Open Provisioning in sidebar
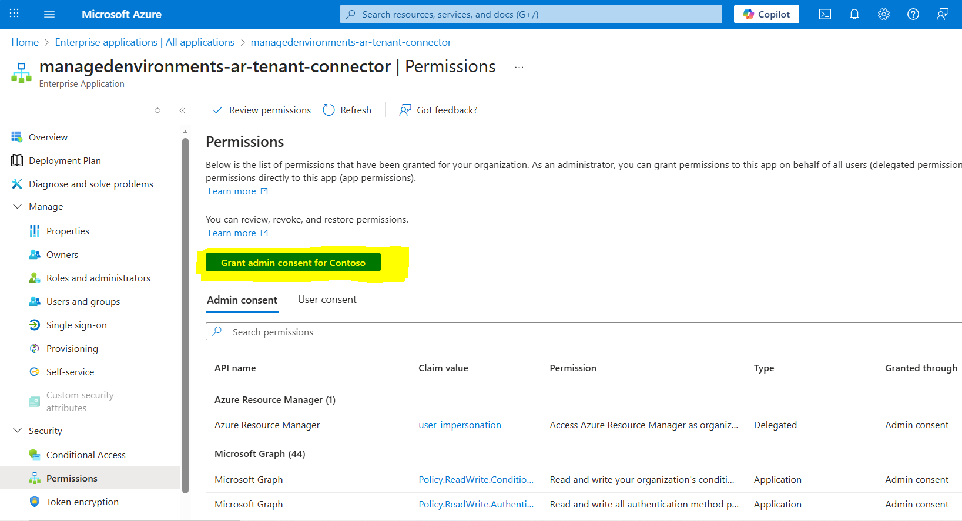The width and height of the screenshot is (962, 521). [x=72, y=348]
